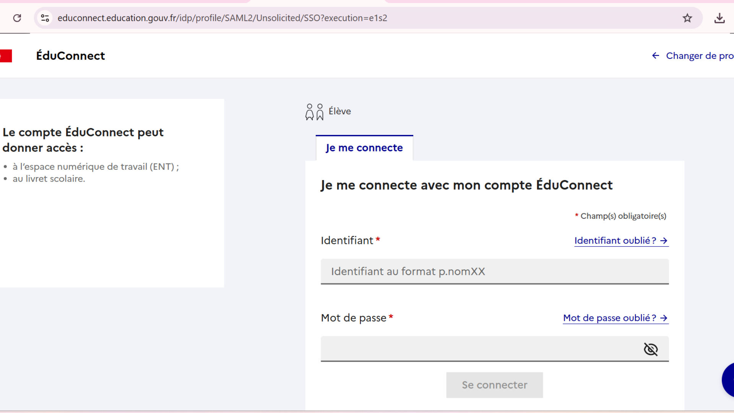Screen dimensions: 734x413
Task: Click the red Marianne logo block
Action: tap(6, 56)
